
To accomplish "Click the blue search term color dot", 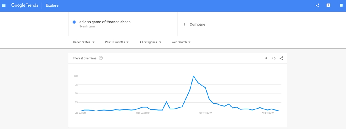I will pyautogui.click(x=74, y=22).
